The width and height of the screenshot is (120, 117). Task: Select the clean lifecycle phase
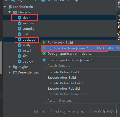[x=26, y=18]
